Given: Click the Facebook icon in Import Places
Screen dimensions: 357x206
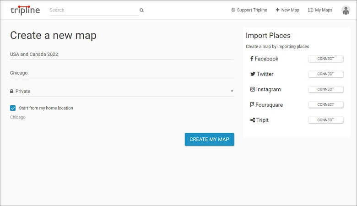Looking at the screenshot, I should pyautogui.click(x=252, y=59).
